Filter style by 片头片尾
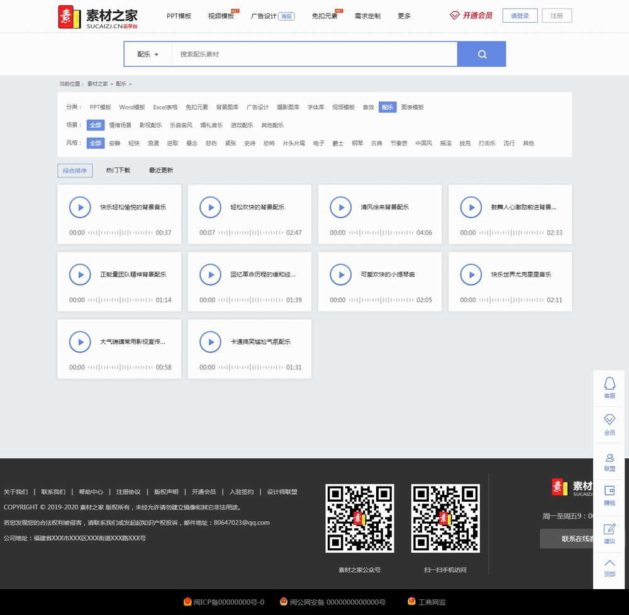 click(294, 144)
